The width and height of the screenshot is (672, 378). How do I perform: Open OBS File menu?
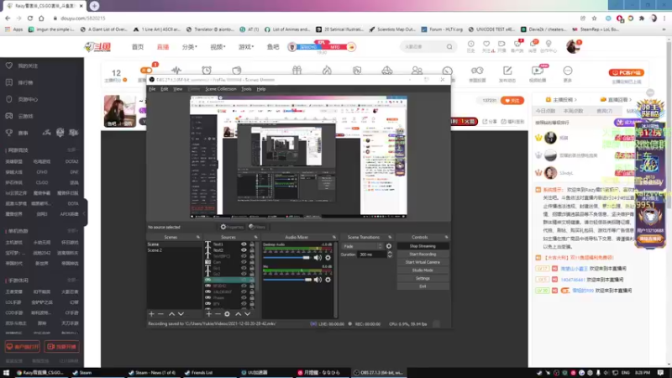click(x=152, y=89)
